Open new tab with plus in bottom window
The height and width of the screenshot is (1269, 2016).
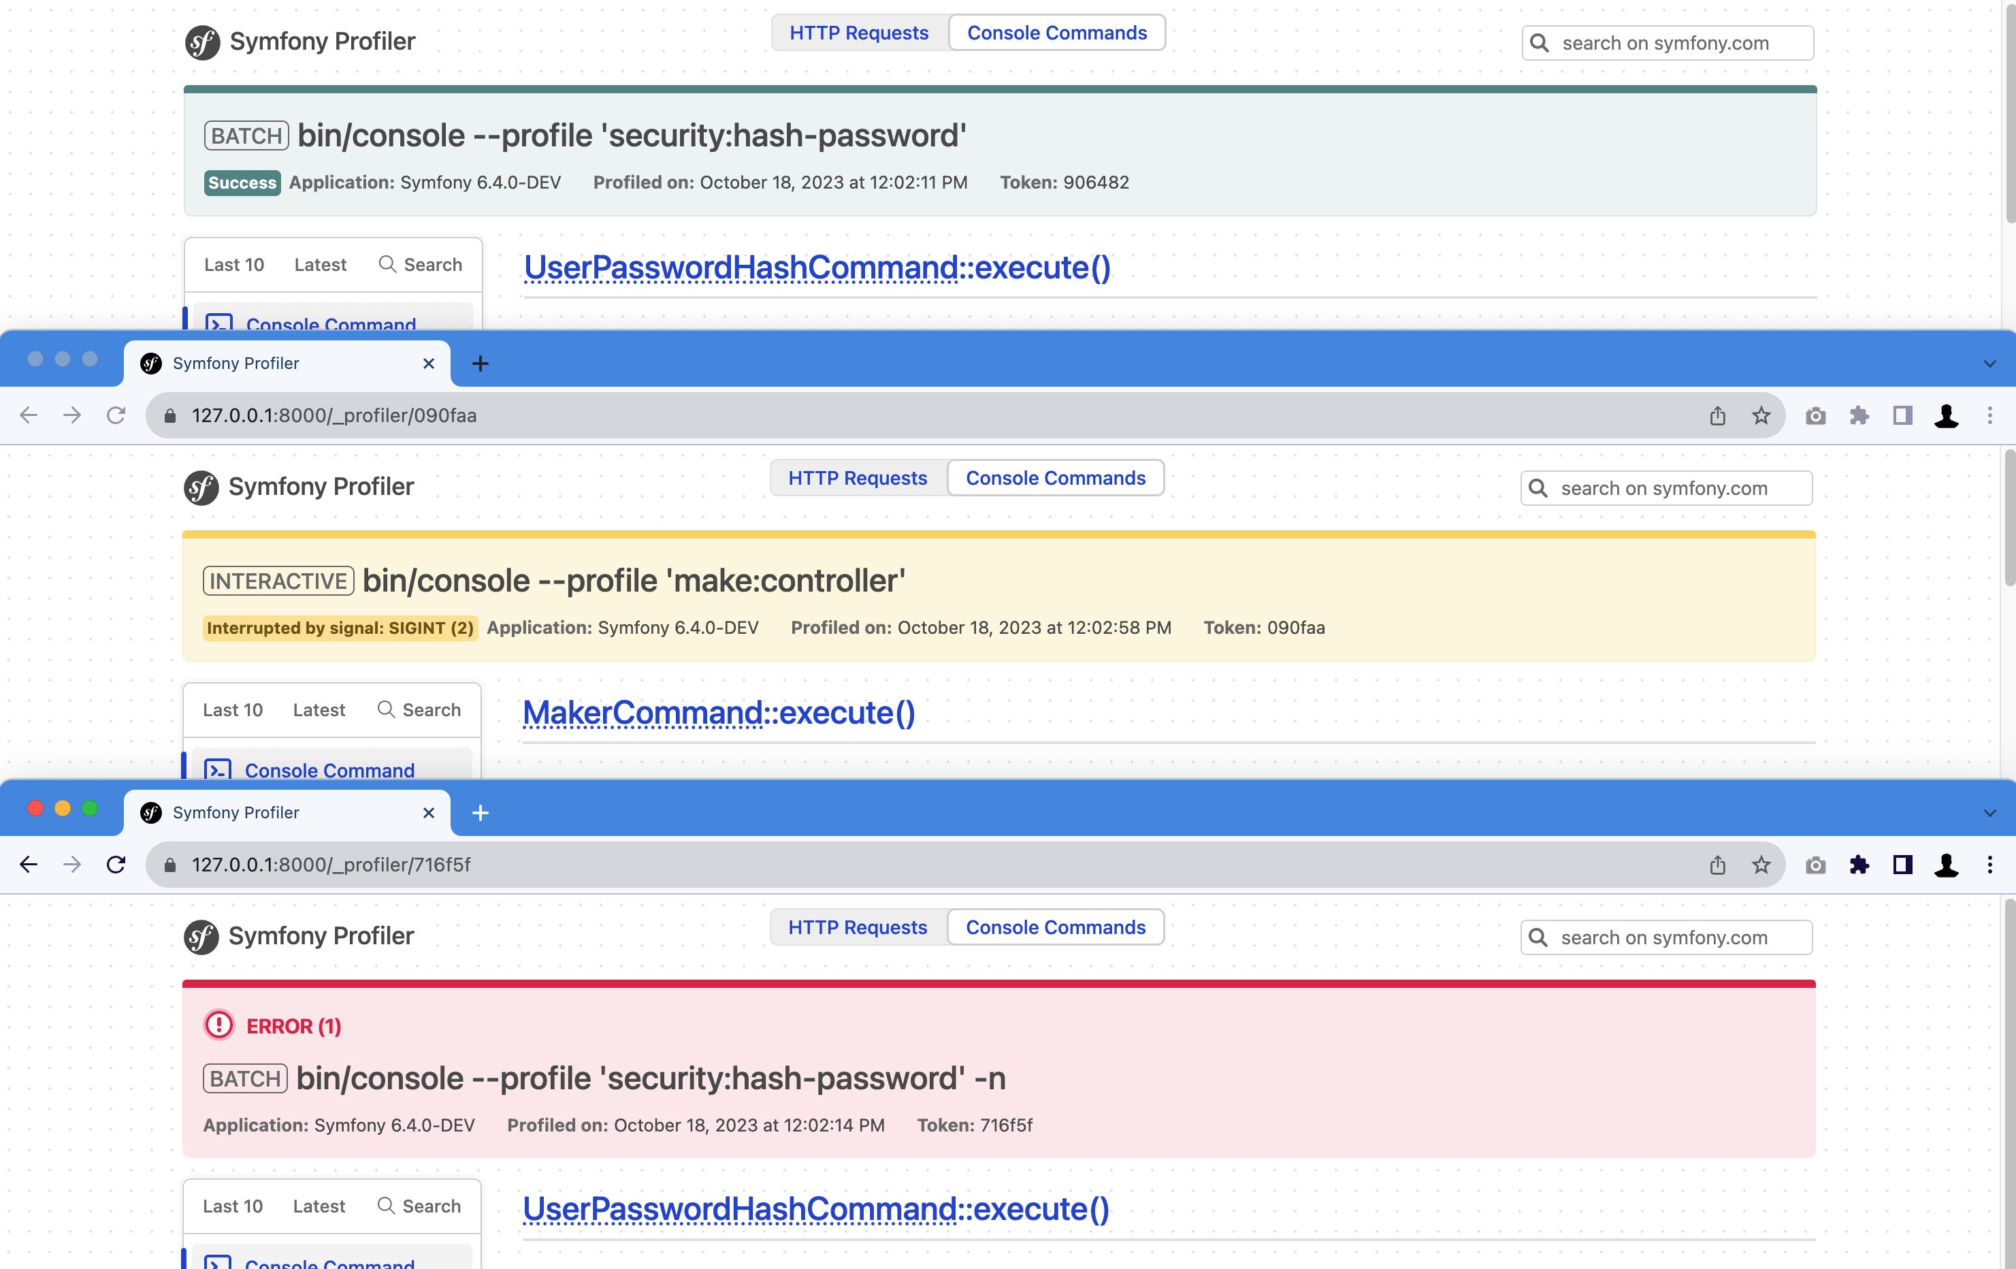pyautogui.click(x=481, y=812)
